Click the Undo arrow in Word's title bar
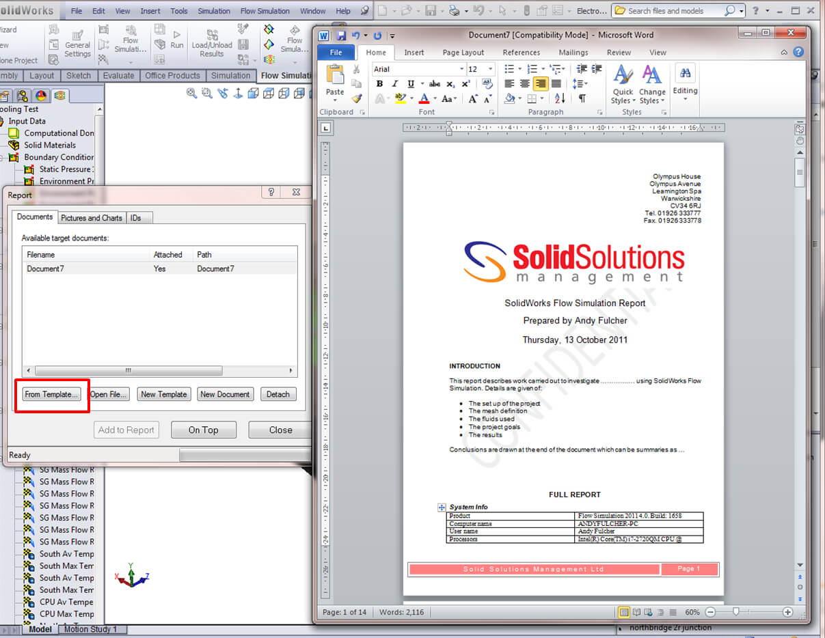This screenshot has width=825, height=638. click(x=356, y=36)
